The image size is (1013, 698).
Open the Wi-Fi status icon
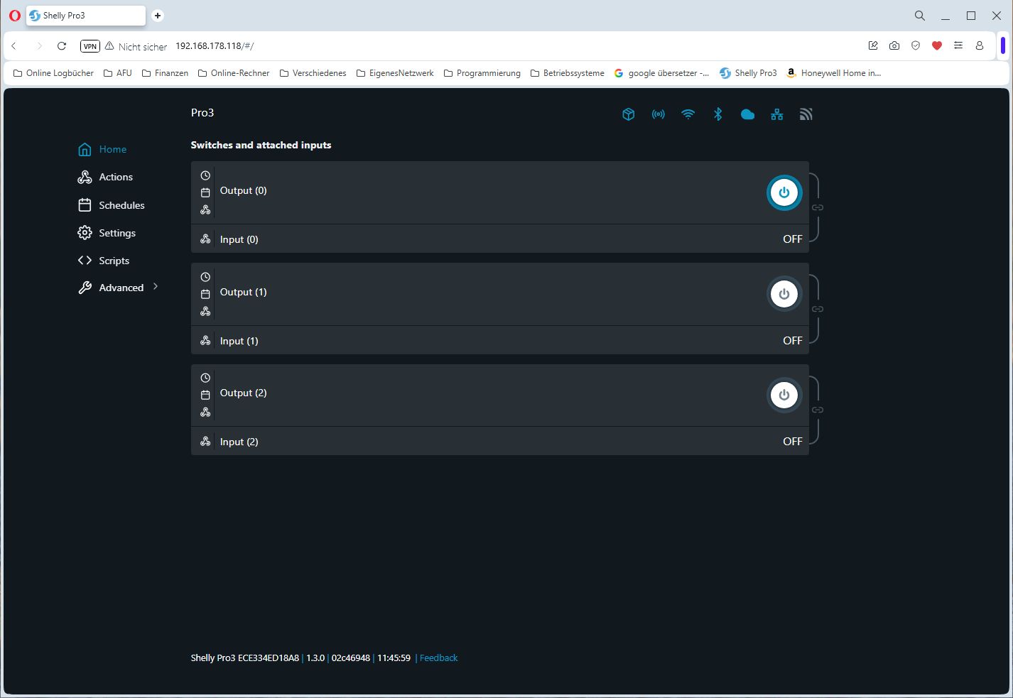tap(688, 114)
